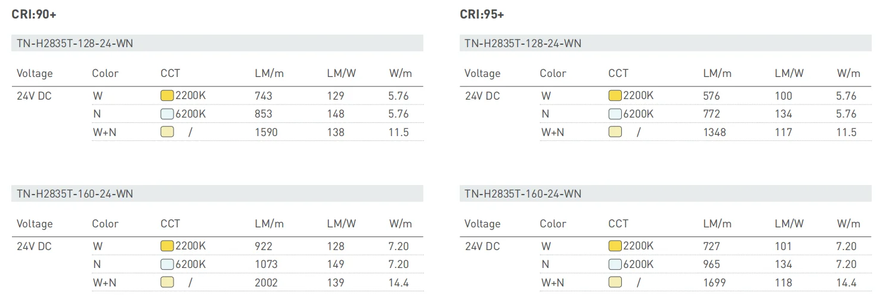Select the 129 LM/W cell
This screenshot has width=889, height=302.
[x=336, y=95]
